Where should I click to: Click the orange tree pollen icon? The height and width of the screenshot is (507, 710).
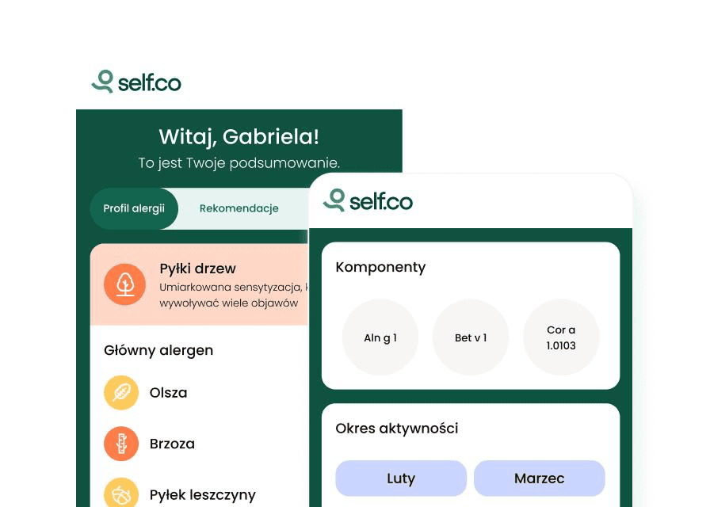[124, 284]
